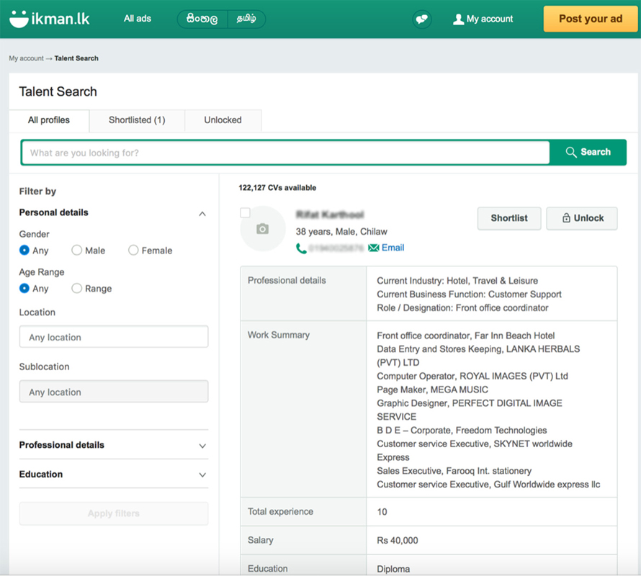
Task: Open the Unlocked tab
Action: 223,120
